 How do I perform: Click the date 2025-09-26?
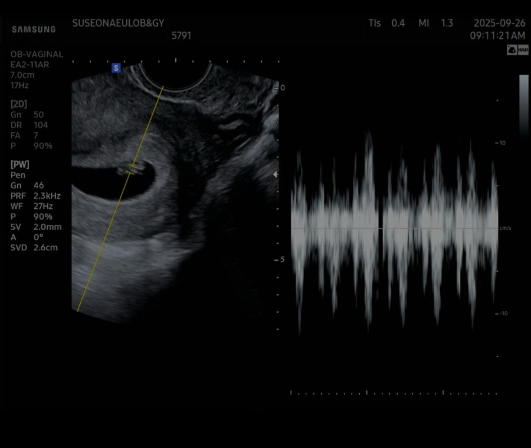point(500,23)
